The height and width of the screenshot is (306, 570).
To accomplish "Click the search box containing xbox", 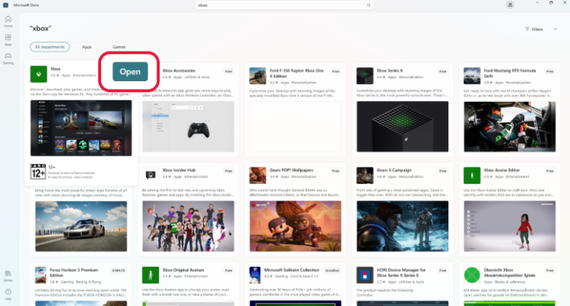I will click(x=284, y=5).
